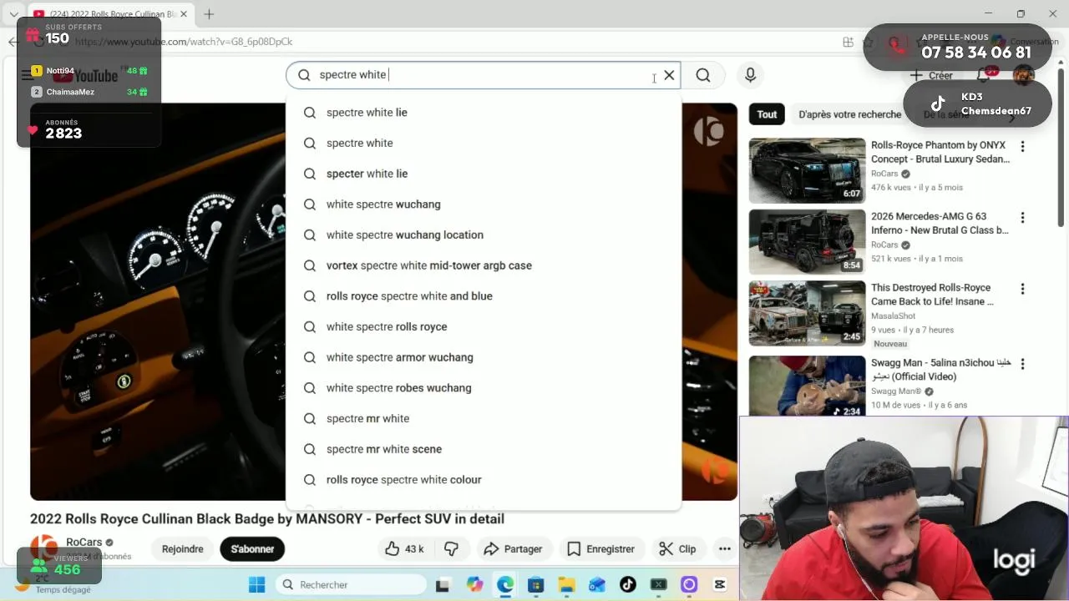
Task: Pick 'white spectre rolls royce' suggestion
Action: click(484, 326)
